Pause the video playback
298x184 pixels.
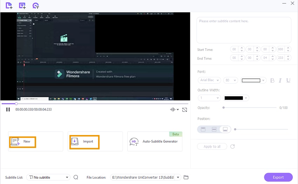tap(8, 109)
